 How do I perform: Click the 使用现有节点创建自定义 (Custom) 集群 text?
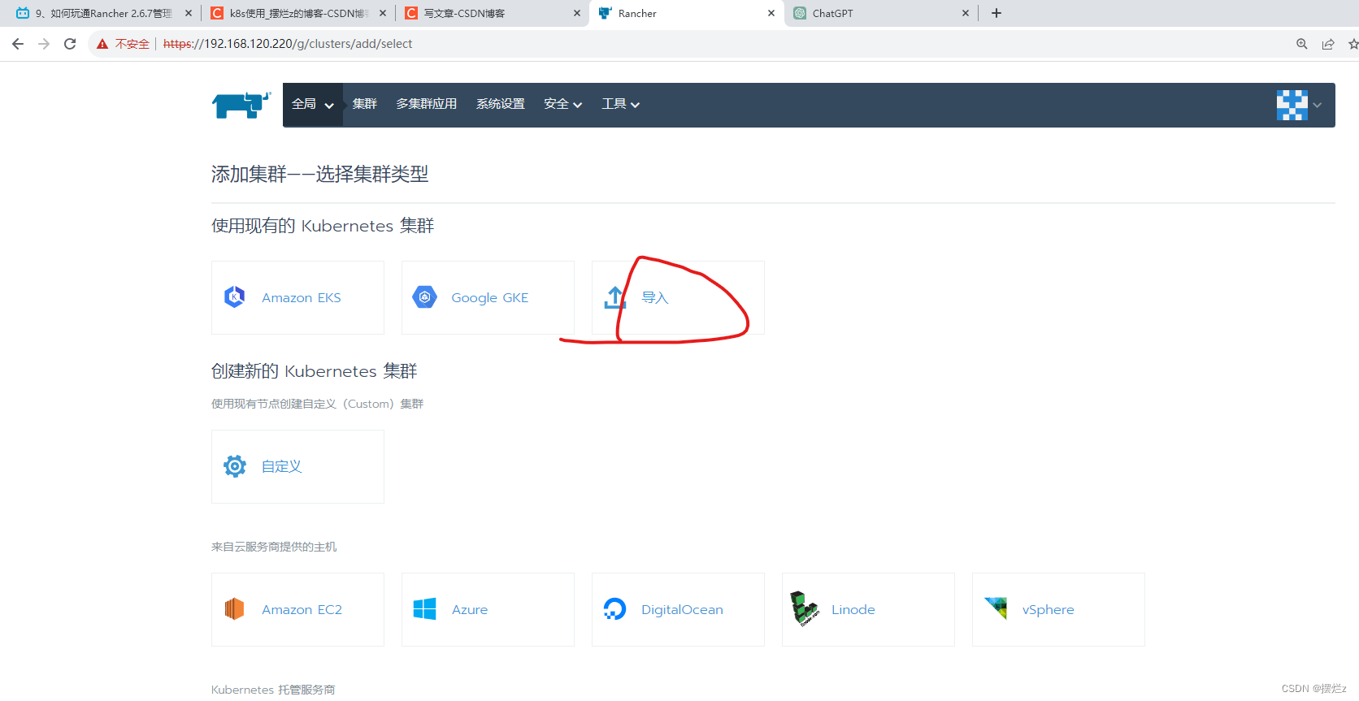(317, 404)
